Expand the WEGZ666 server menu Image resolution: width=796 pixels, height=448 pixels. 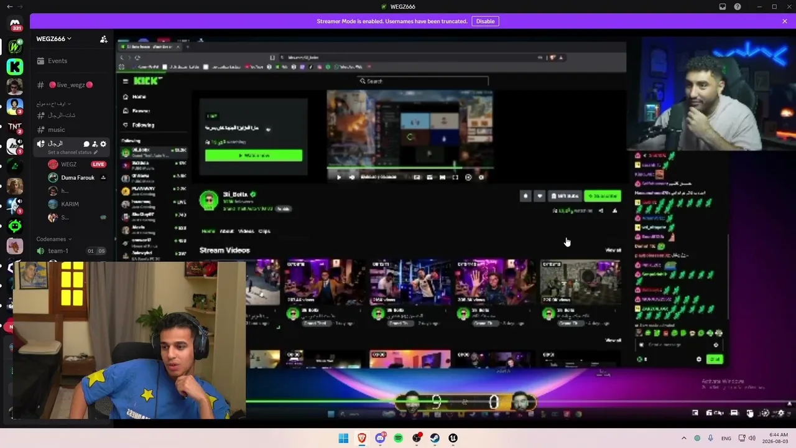(x=53, y=39)
